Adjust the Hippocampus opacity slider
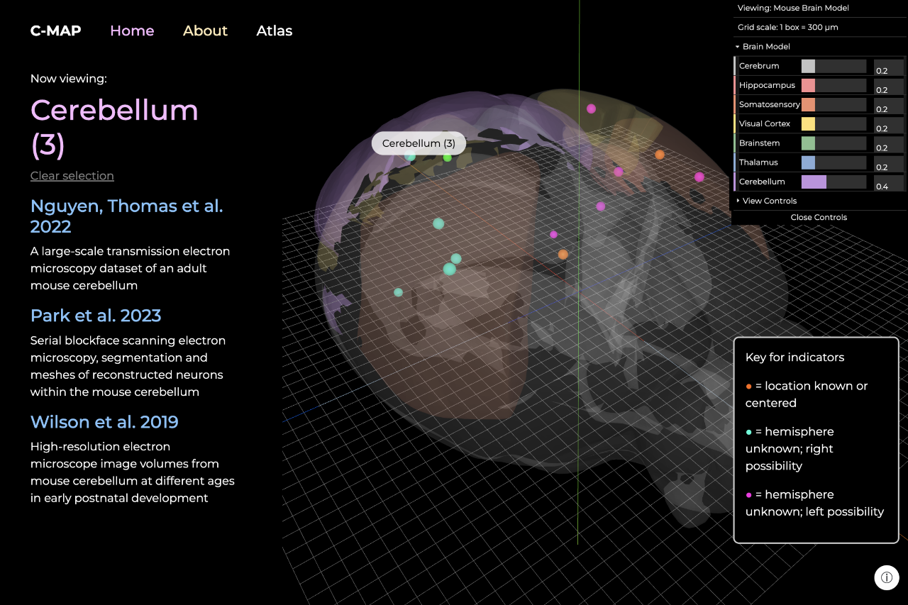 (834, 85)
